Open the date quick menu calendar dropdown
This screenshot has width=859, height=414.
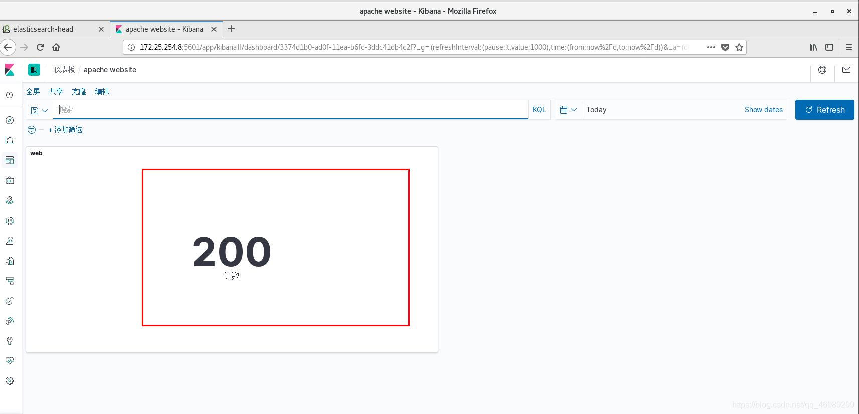(x=568, y=110)
